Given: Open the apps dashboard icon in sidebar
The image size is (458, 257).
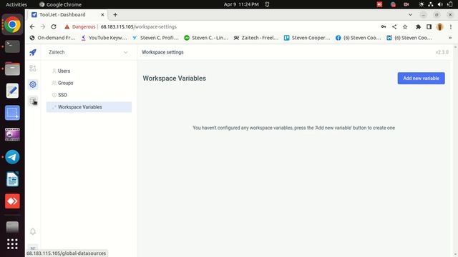Looking at the screenshot, I should [x=33, y=69].
